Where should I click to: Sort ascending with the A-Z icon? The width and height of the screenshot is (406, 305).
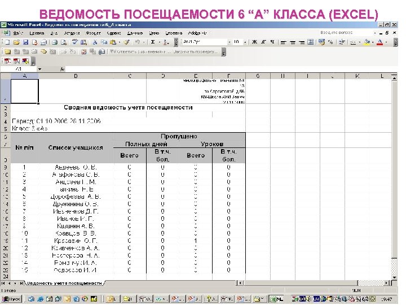tap(166, 42)
